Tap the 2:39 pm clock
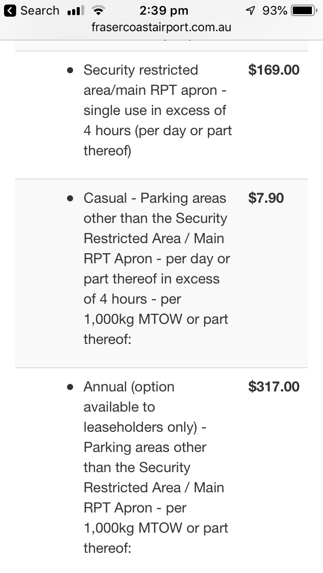The height and width of the screenshot is (573, 323). (x=164, y=11)
